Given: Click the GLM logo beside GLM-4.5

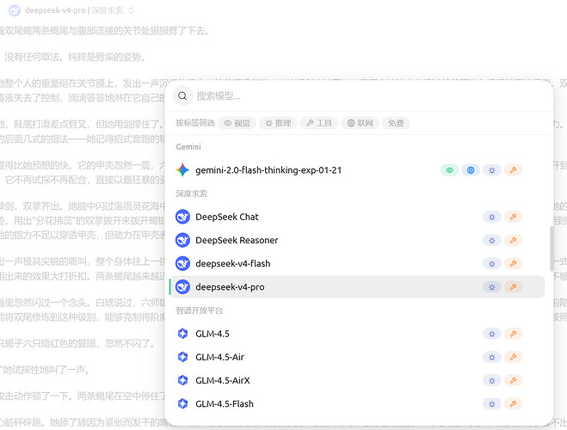Looking at the screenshot, I should click(182, 334).
